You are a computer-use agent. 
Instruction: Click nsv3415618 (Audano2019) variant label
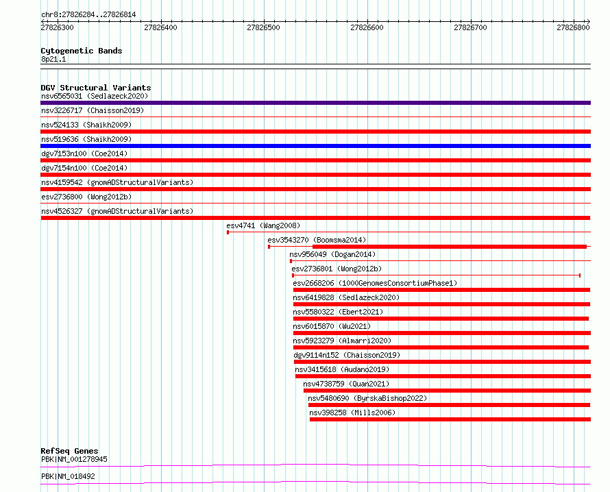[342, 369]
